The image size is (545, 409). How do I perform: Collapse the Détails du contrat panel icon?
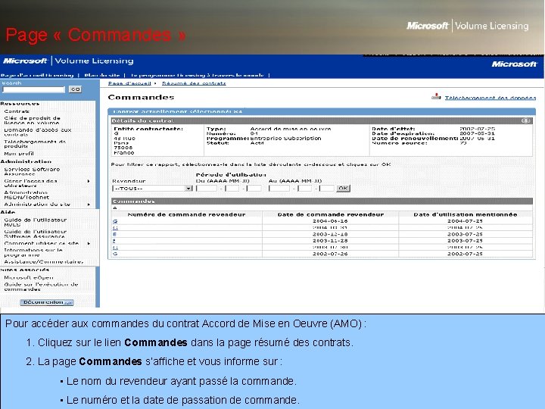click(525, 120)
